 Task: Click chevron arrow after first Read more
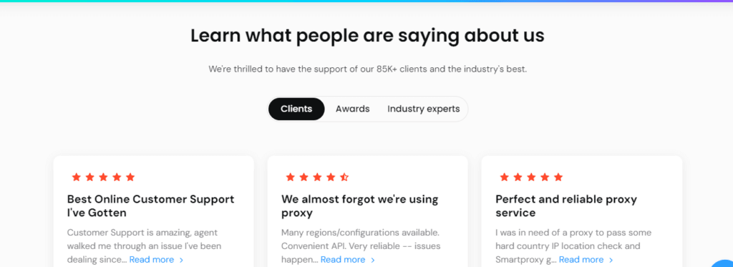[x=181, y=260]
